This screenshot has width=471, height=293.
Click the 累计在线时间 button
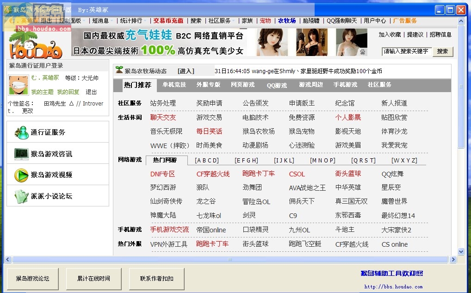pyautogui.click(x=94, y=279)
